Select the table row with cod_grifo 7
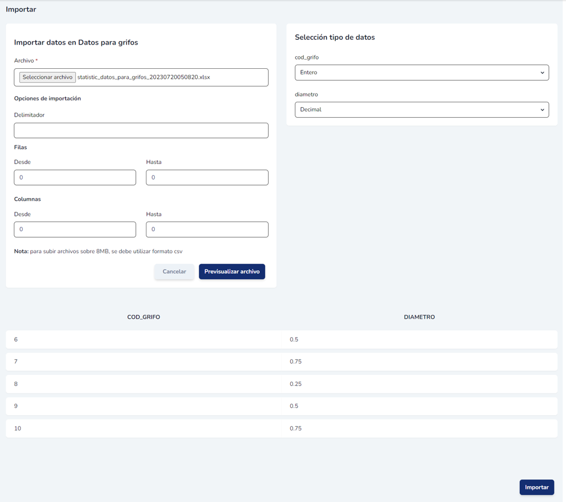This screenshot has height=502, width=566. (x=143, y=362)
